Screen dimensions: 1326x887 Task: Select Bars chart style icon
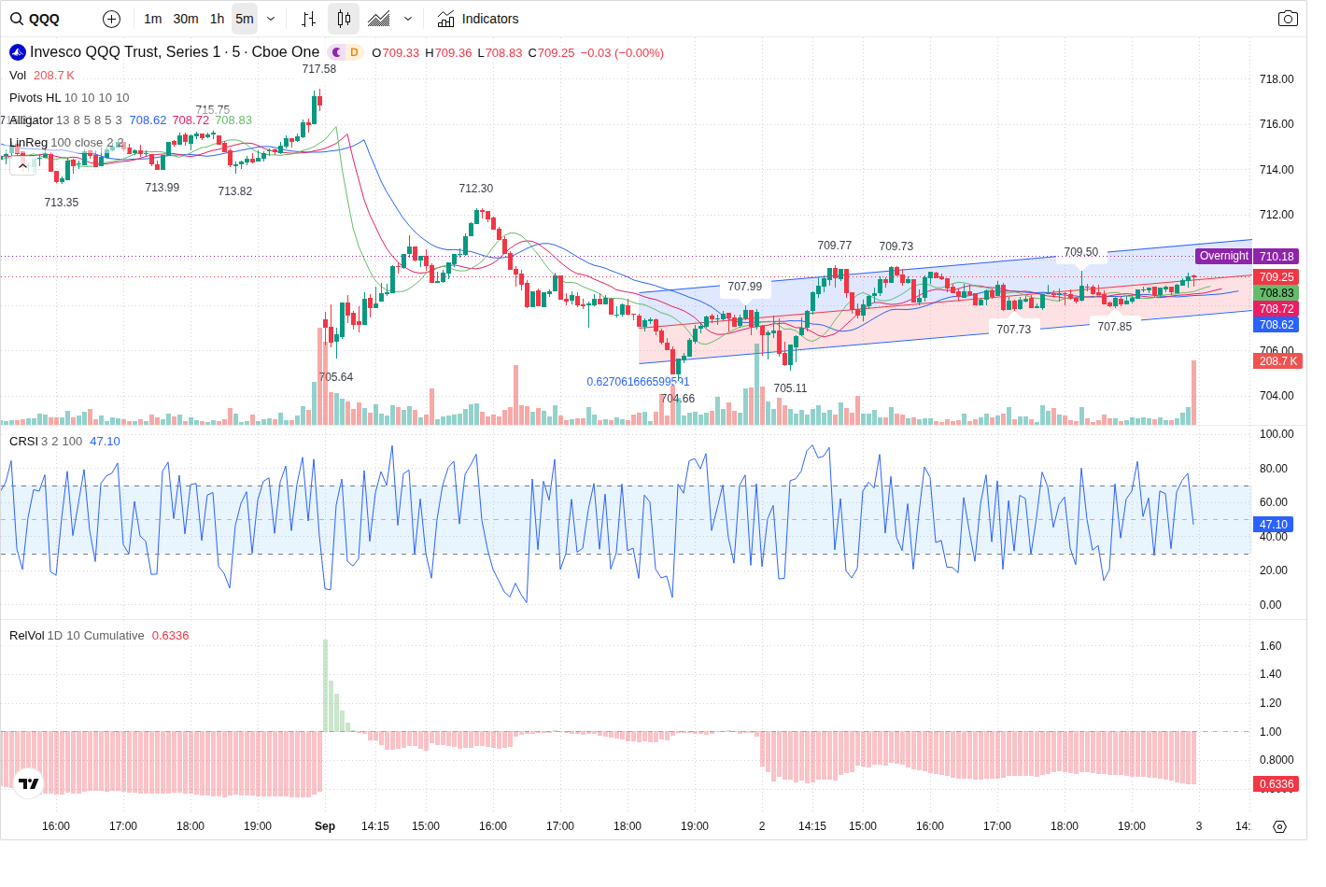click(x=309, y=19)
